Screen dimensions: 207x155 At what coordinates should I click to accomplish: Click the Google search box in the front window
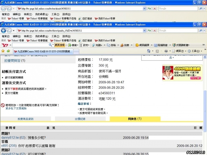(178, 30)
